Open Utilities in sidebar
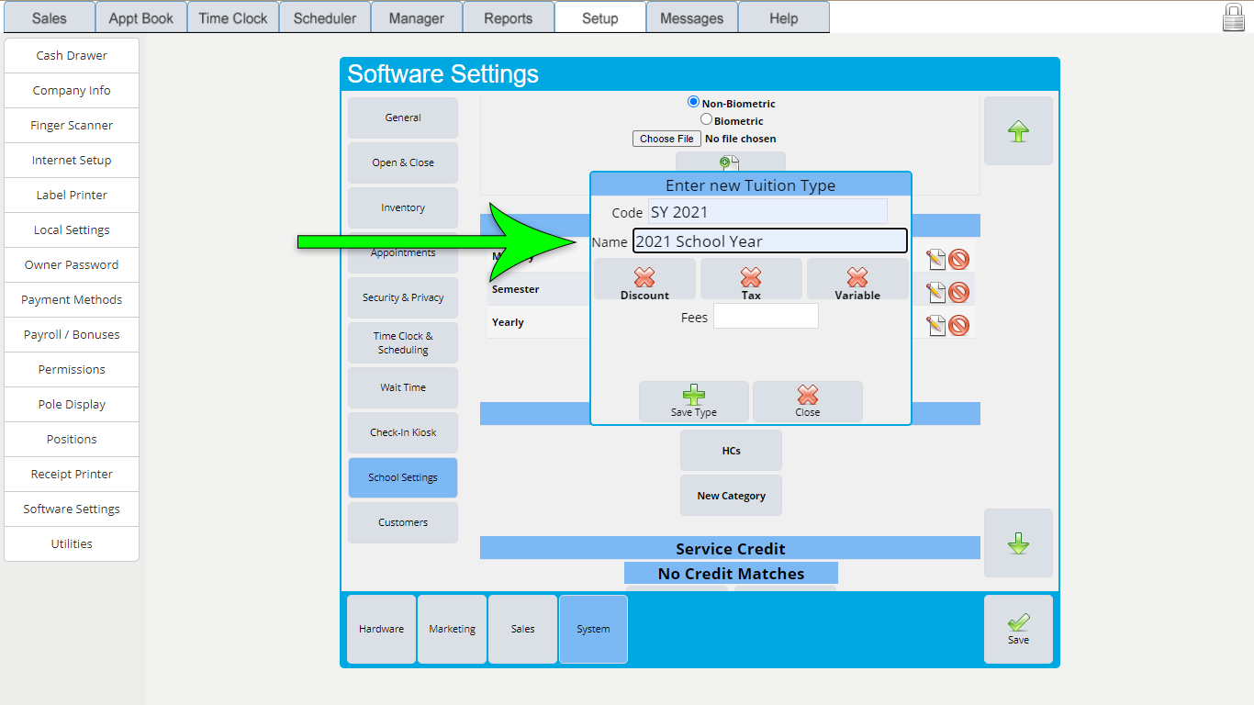This screenshot has height=705, width=1254. 72,544
